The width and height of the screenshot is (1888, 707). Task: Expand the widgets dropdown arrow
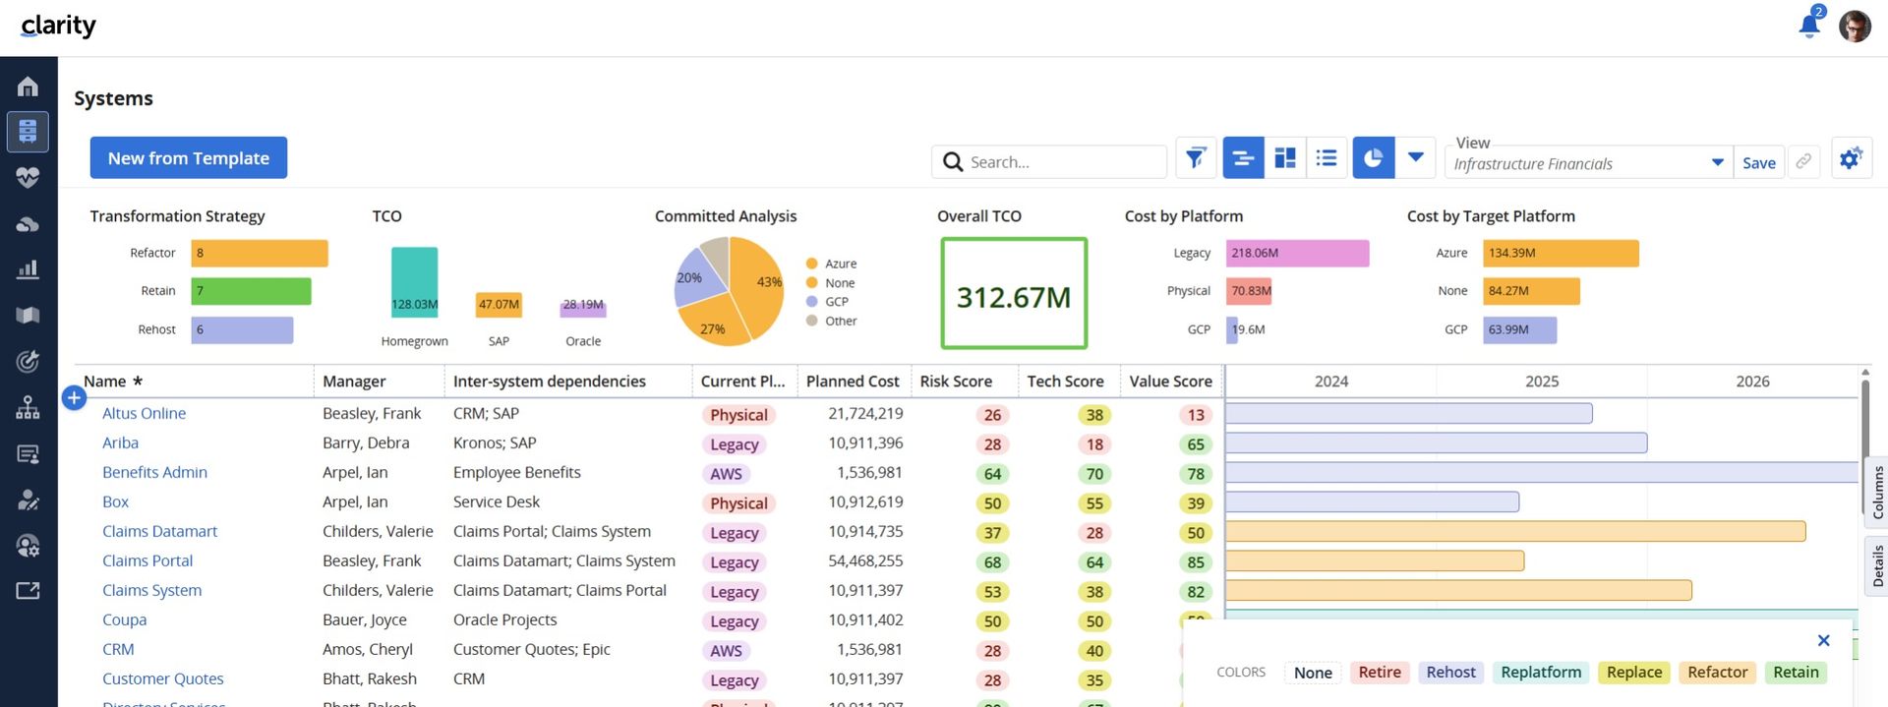1416,158
